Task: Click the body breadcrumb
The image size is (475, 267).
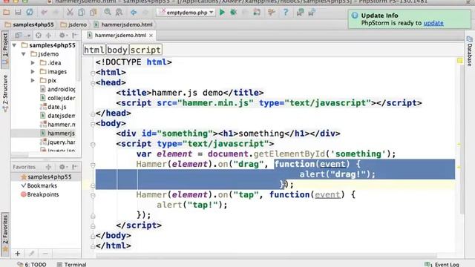Action: click(x=117, y=50)
